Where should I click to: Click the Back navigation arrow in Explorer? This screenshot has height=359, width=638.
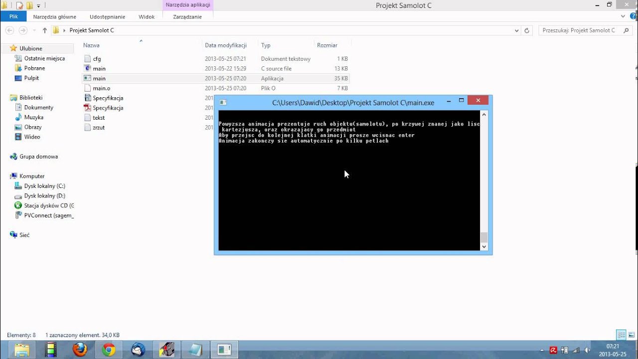[9, 30]
